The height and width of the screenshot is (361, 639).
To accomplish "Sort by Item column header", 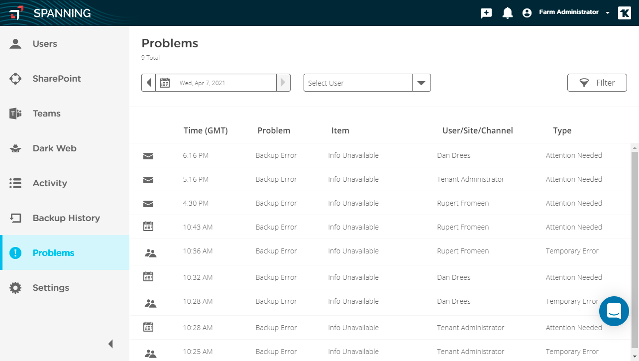I will 340,130.
